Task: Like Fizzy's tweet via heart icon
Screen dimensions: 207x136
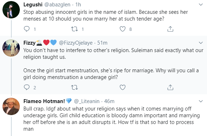Action: click(122, 87)
